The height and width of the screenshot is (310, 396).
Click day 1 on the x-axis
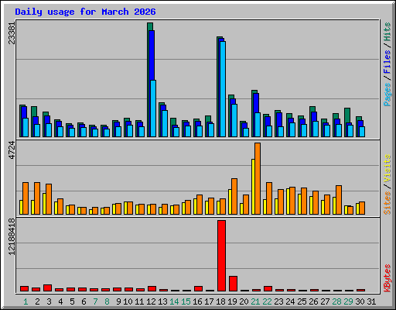26,301
